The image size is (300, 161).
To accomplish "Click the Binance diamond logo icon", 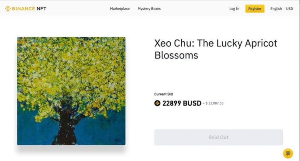I will [x=7, y=8].
